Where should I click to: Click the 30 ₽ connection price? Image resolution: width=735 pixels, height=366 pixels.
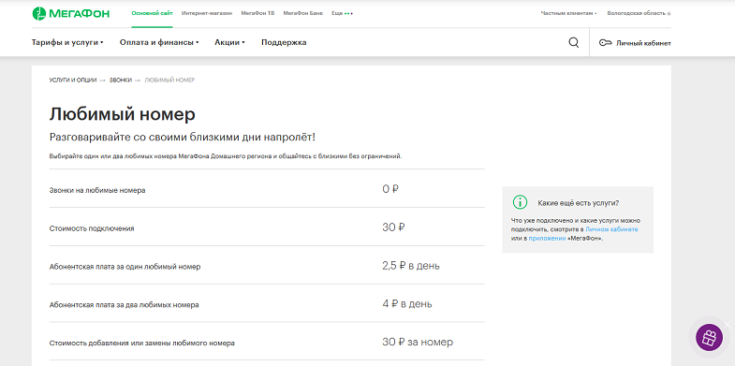(x=394, y=227)
